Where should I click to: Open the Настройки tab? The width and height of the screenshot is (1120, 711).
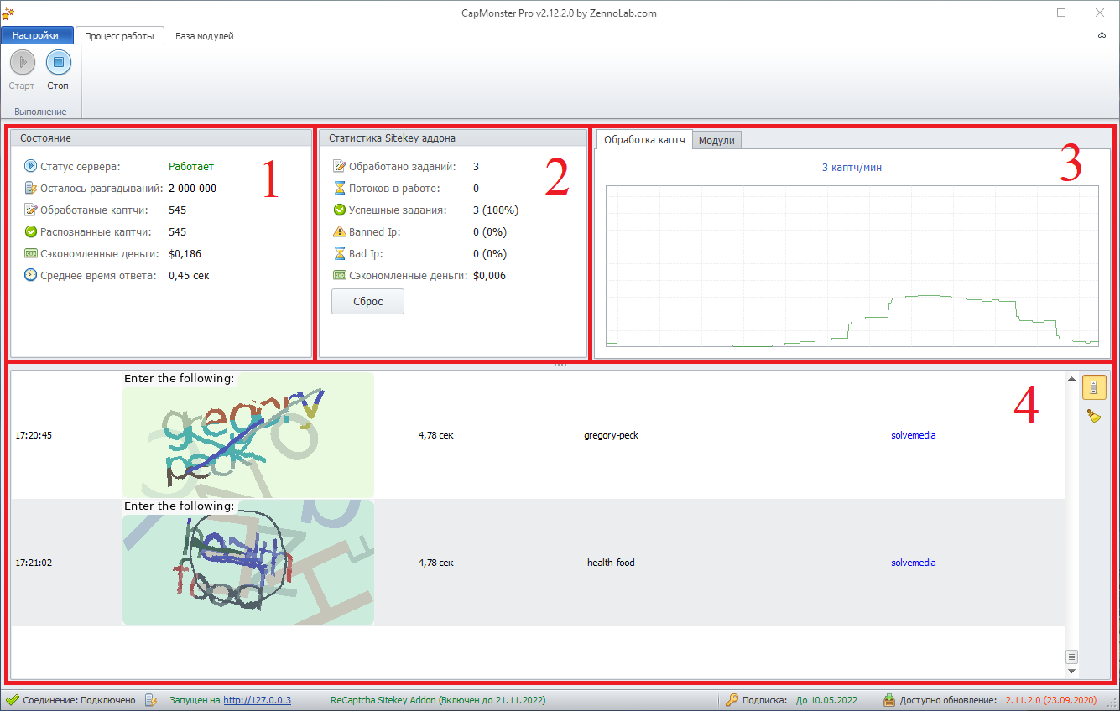pyautogui.click(x=36, y=35)
